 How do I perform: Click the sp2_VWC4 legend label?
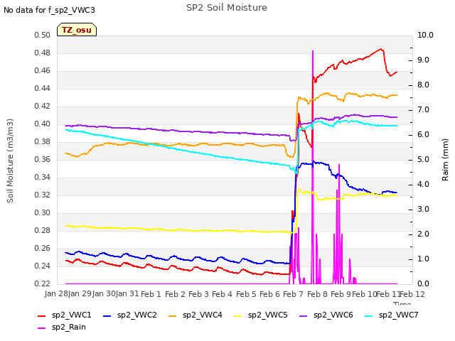pyautogui.click(x=202, y=315)
